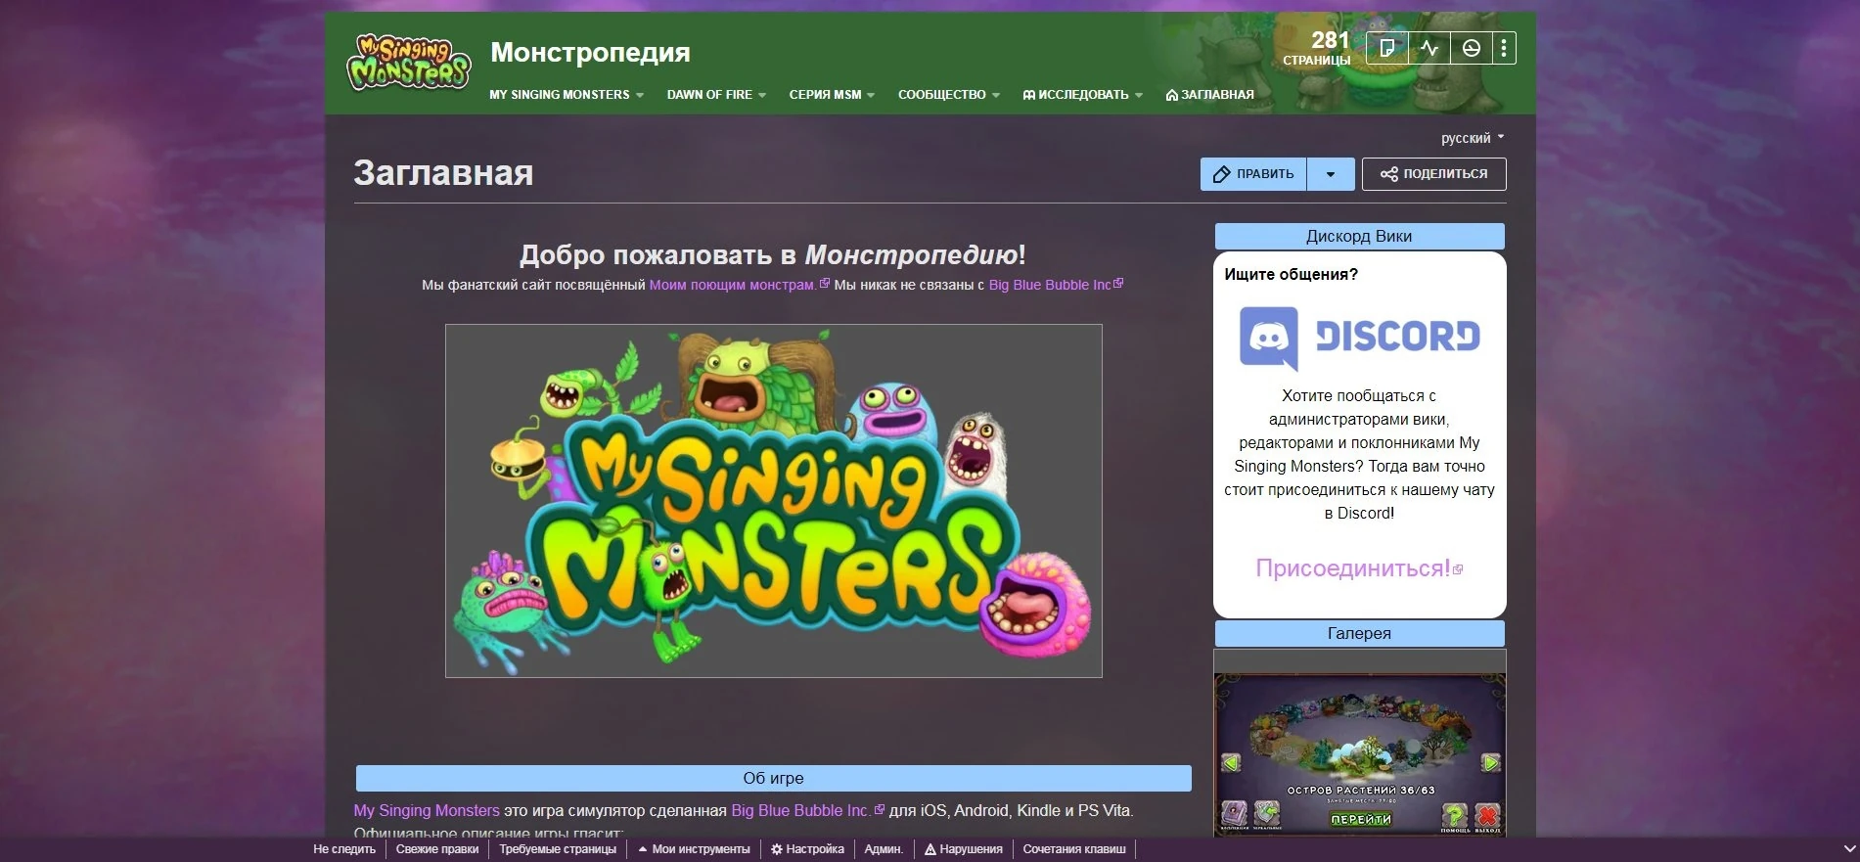Click the clock-style icon in the header
This screenshot has width=1860, height=862.
(x=1471, y=48)
